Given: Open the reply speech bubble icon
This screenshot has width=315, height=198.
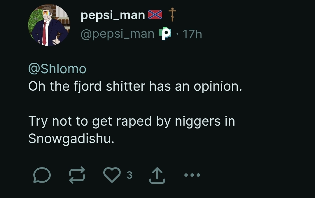Looking at the screenshot, I should click(42, 175).
